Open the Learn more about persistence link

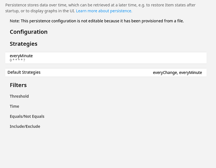104,11
